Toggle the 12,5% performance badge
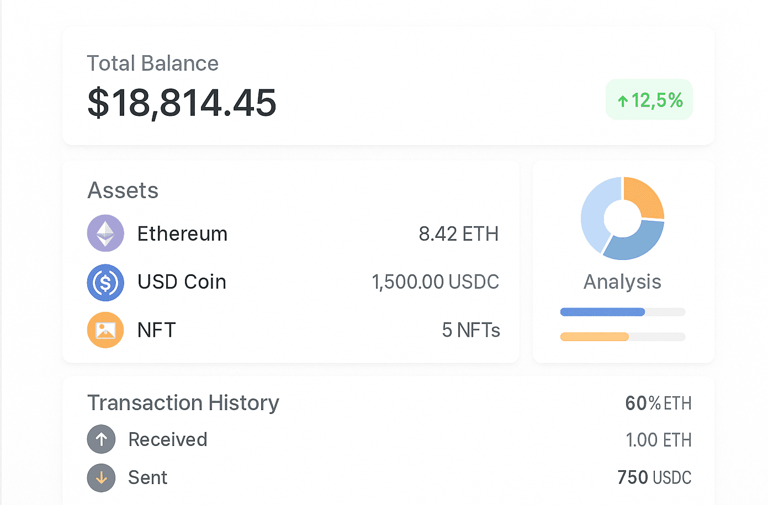The height and width of the screenshot is (505, 768). point(649,99)
